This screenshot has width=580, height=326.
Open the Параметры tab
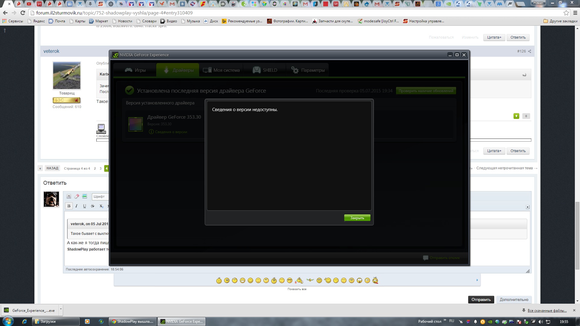point(308,70)
